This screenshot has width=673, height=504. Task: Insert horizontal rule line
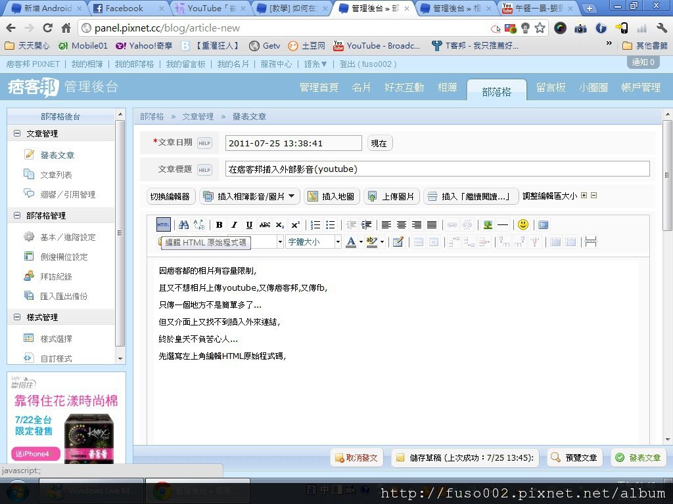[x=503, y=224]
